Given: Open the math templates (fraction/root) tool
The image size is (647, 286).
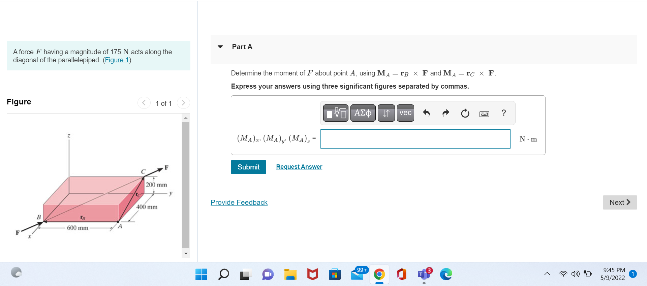Looking at the screenshot, I should click(x=336, y=113).
